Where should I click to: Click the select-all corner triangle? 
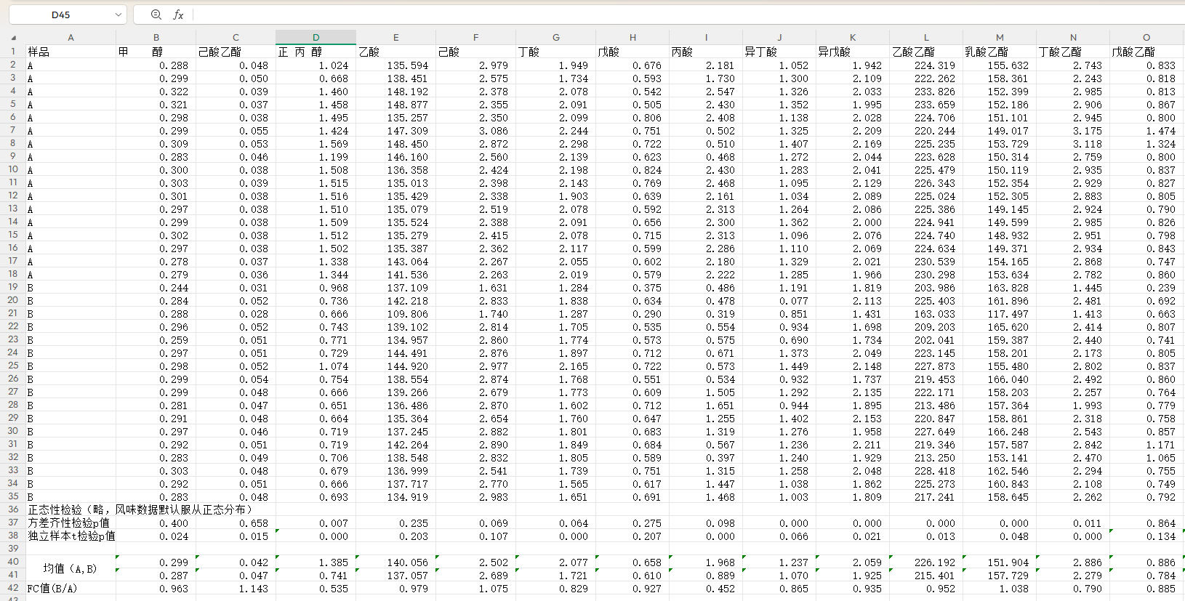13,38
